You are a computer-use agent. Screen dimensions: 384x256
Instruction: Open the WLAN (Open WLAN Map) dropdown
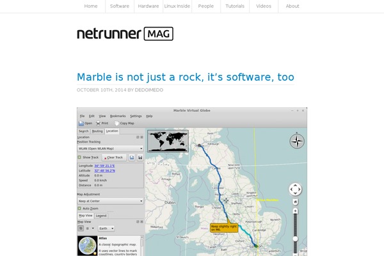tap(110, 148)
